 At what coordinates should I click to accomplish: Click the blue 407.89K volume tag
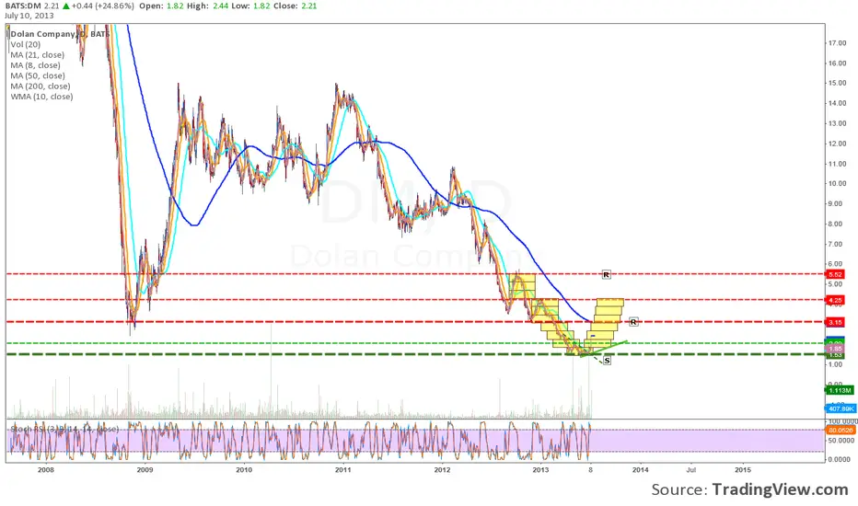pyautogui.click(x=840, y=408)
